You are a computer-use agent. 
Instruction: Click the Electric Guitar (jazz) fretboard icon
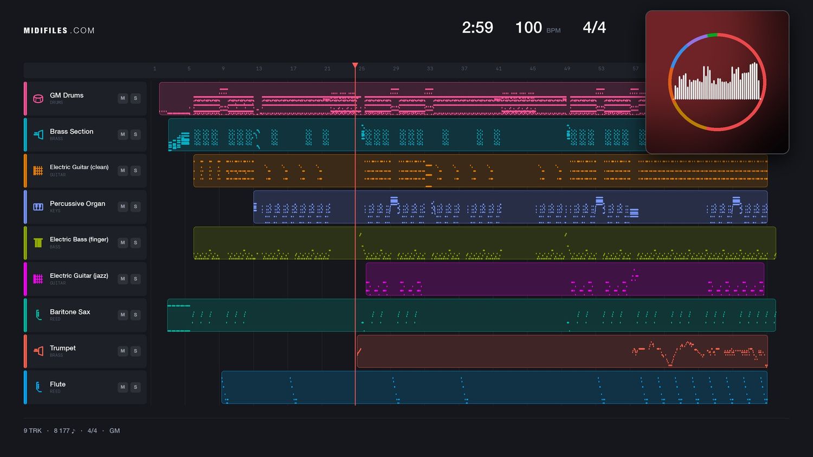[x=38, y=279]
